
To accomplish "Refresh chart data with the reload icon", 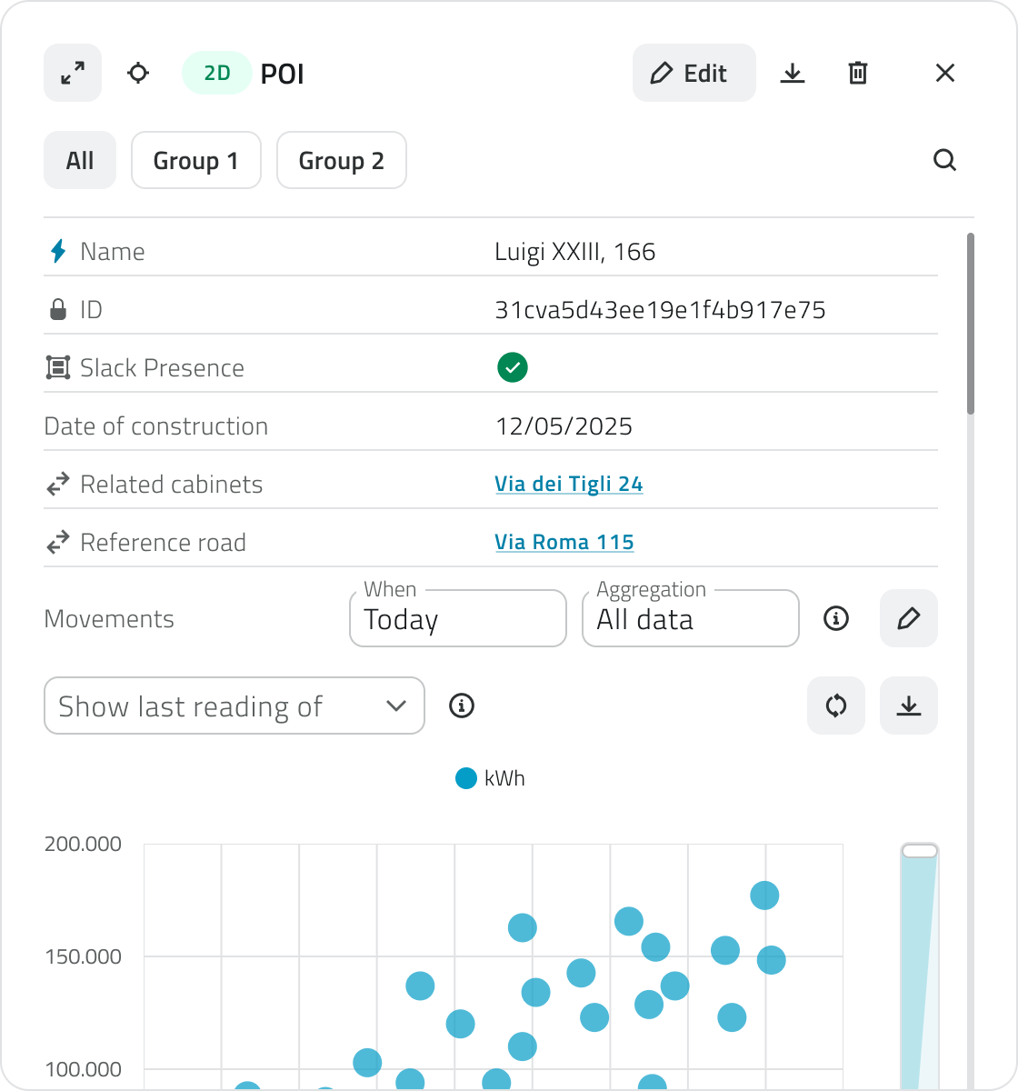I will (836, 706).
